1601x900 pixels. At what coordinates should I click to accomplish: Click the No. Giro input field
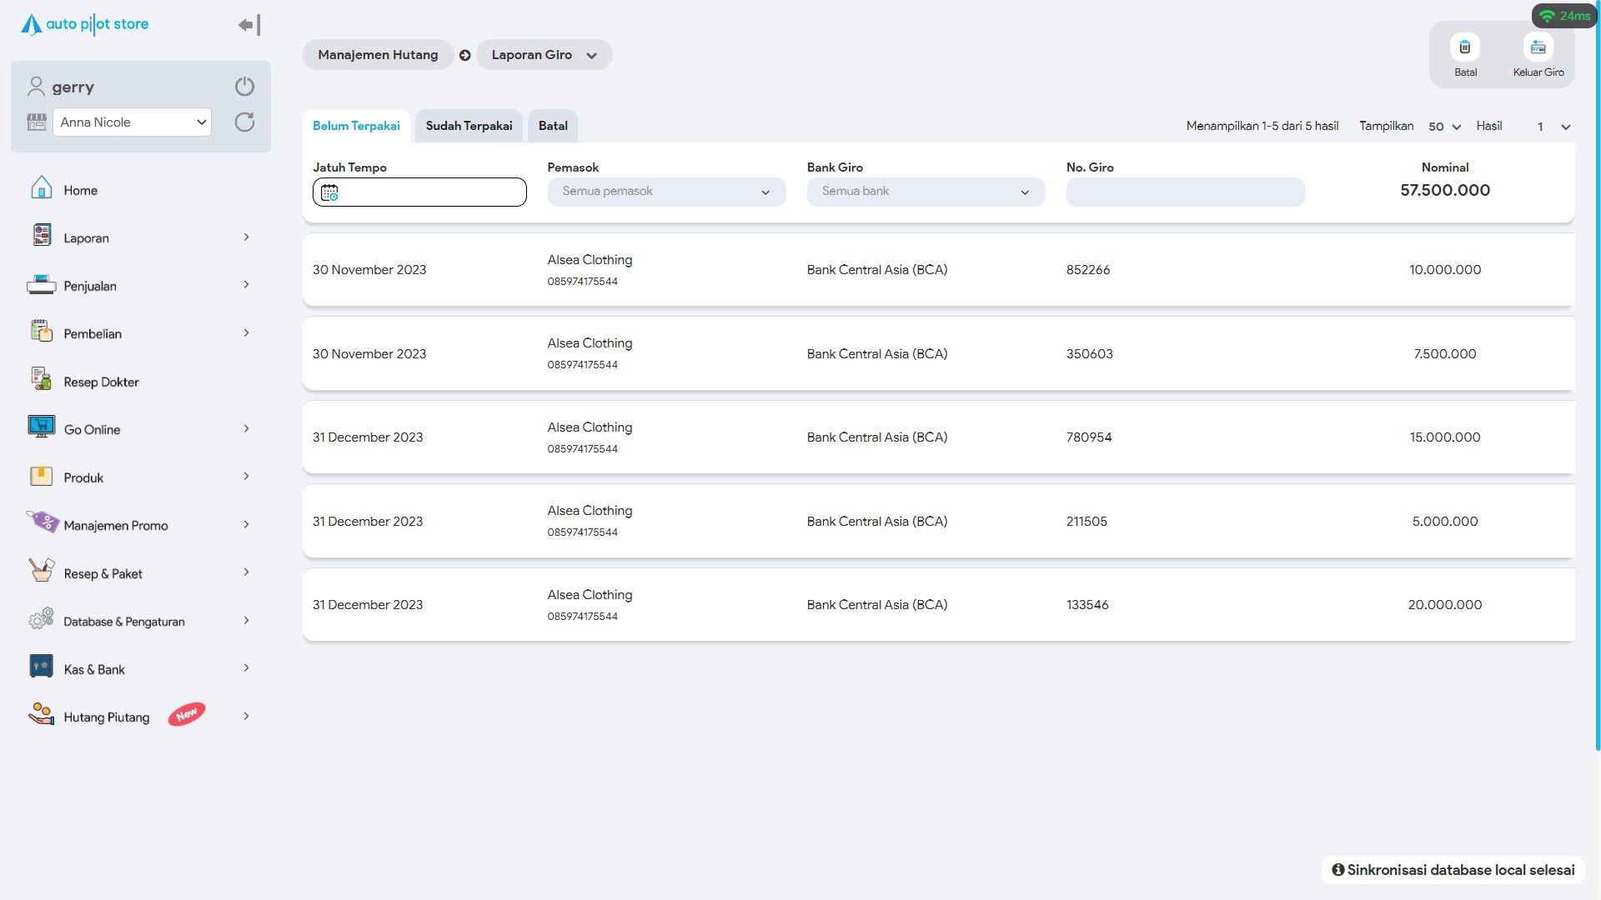click(1184, 192)
